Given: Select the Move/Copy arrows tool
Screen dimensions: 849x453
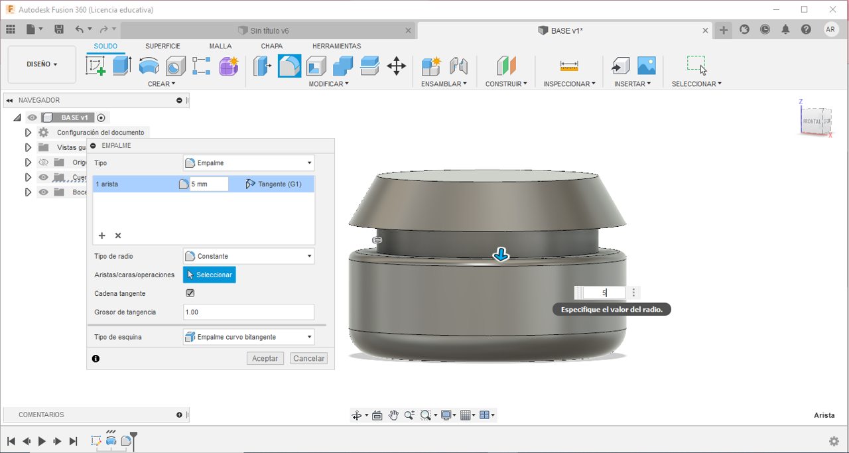Looking at the screenshot, I should 397,66.
